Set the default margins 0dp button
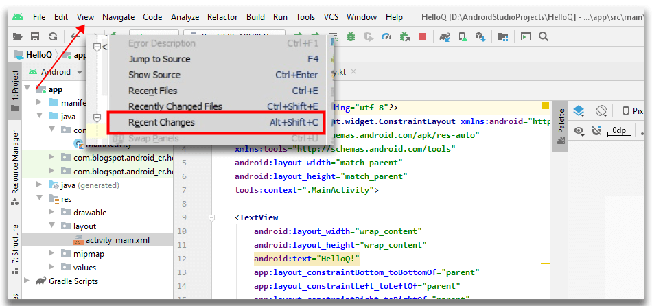 620,130
